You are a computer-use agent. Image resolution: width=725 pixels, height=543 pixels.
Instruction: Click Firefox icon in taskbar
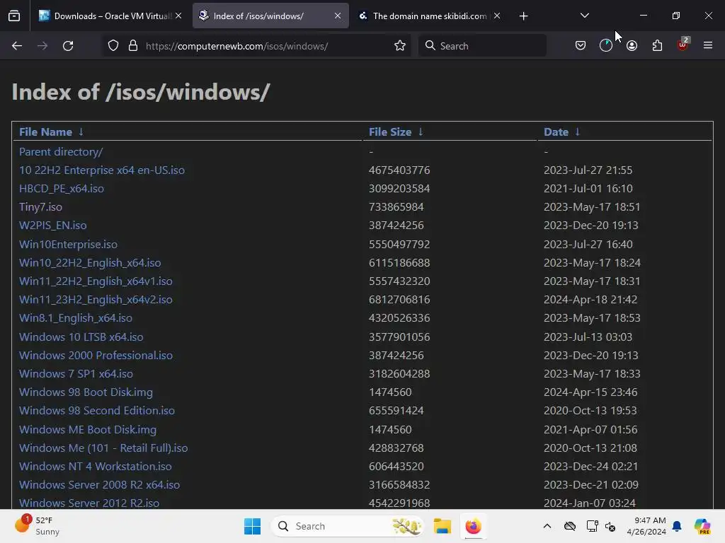[x=473, y=526]
